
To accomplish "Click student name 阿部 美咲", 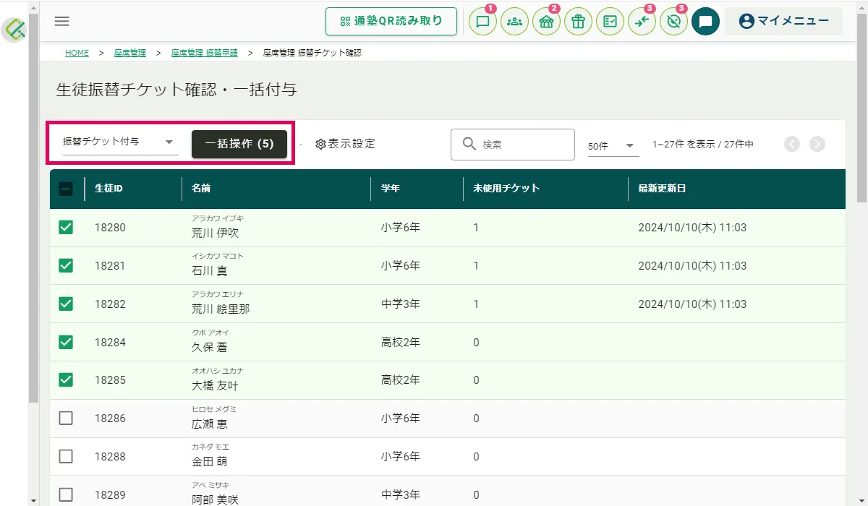I will pyautogui.click(x=215, y=500).
